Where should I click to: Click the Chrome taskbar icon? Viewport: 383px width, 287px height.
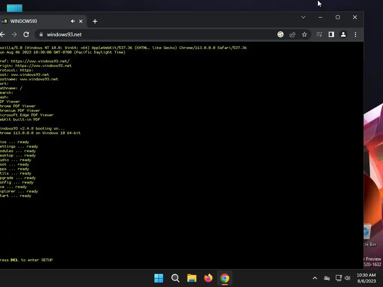(x=225, y=278)
